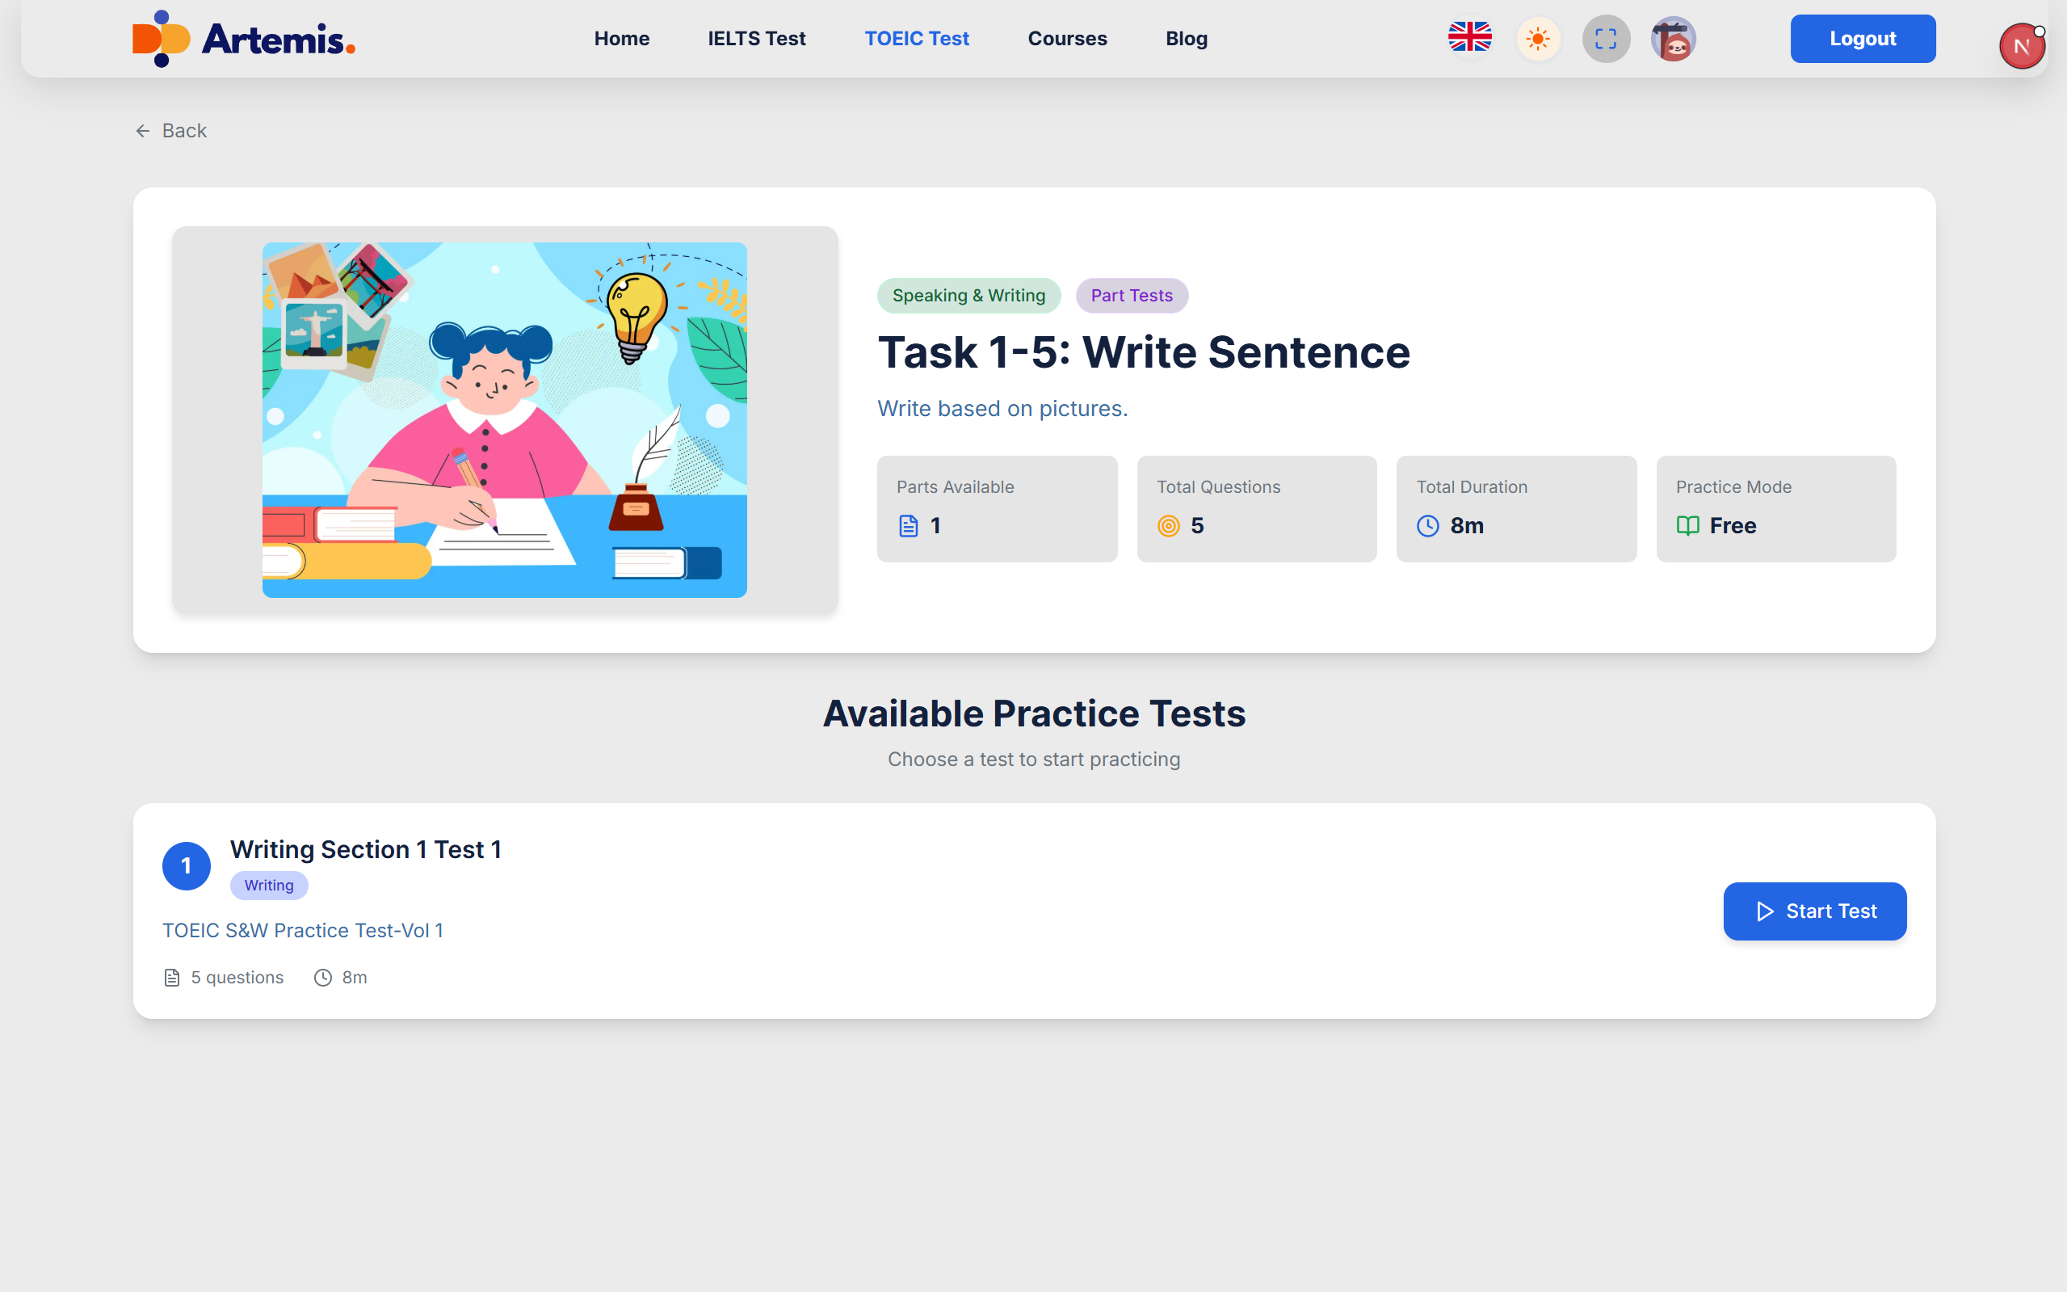
Task: Click the Artemis logo
Action: click(243, 39)
